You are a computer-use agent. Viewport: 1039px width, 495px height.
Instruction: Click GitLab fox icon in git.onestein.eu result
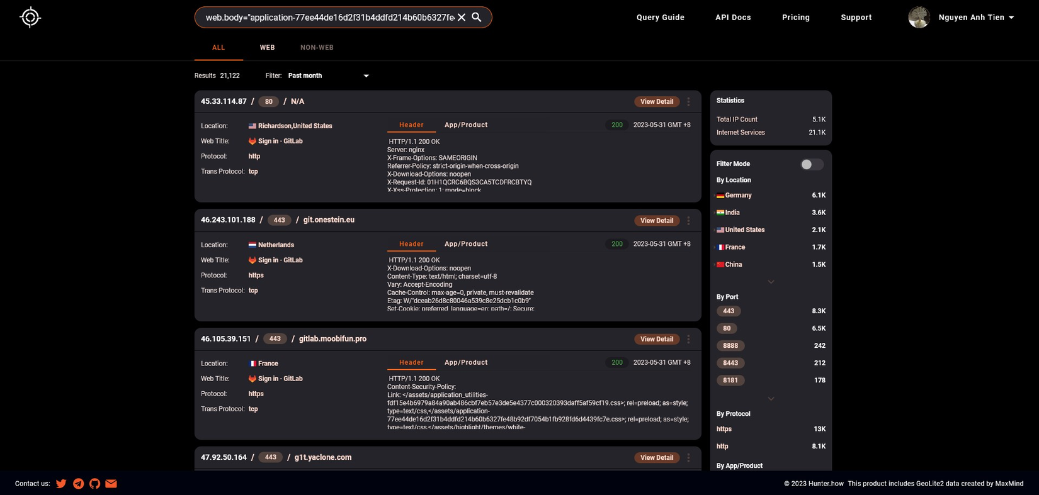click(252, 260)
